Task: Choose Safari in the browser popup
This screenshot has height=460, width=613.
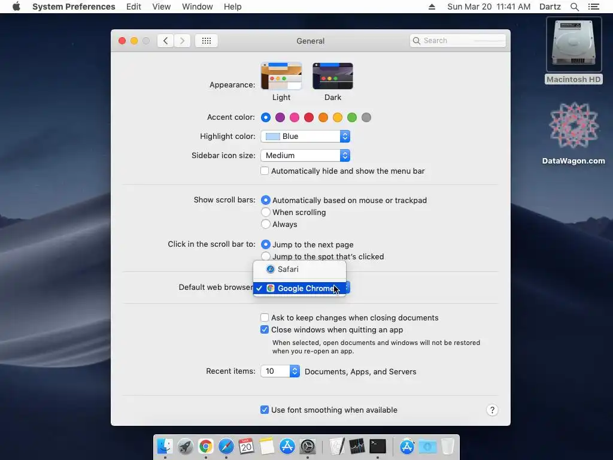Action: (299, 269)
